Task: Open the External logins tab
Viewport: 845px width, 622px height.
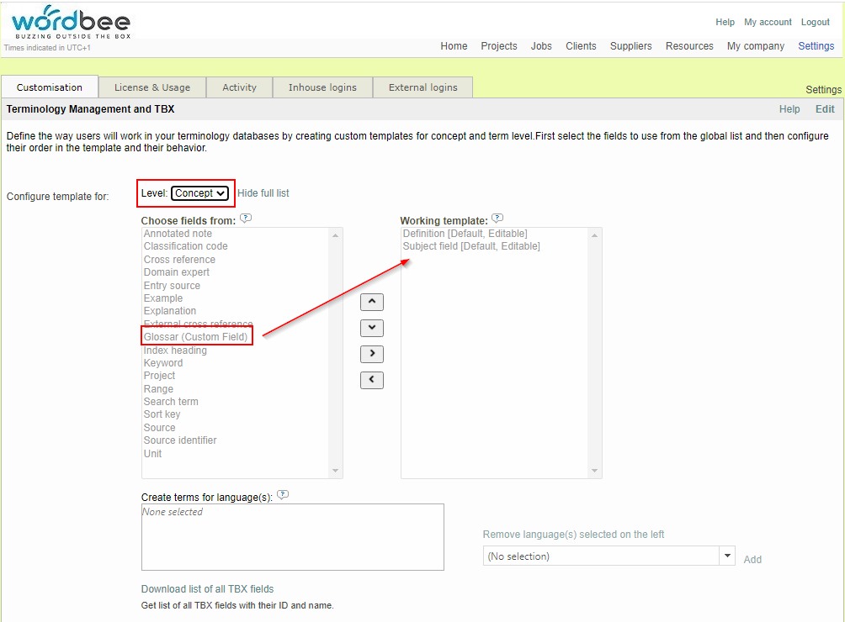Action: (x=422, y=87)
